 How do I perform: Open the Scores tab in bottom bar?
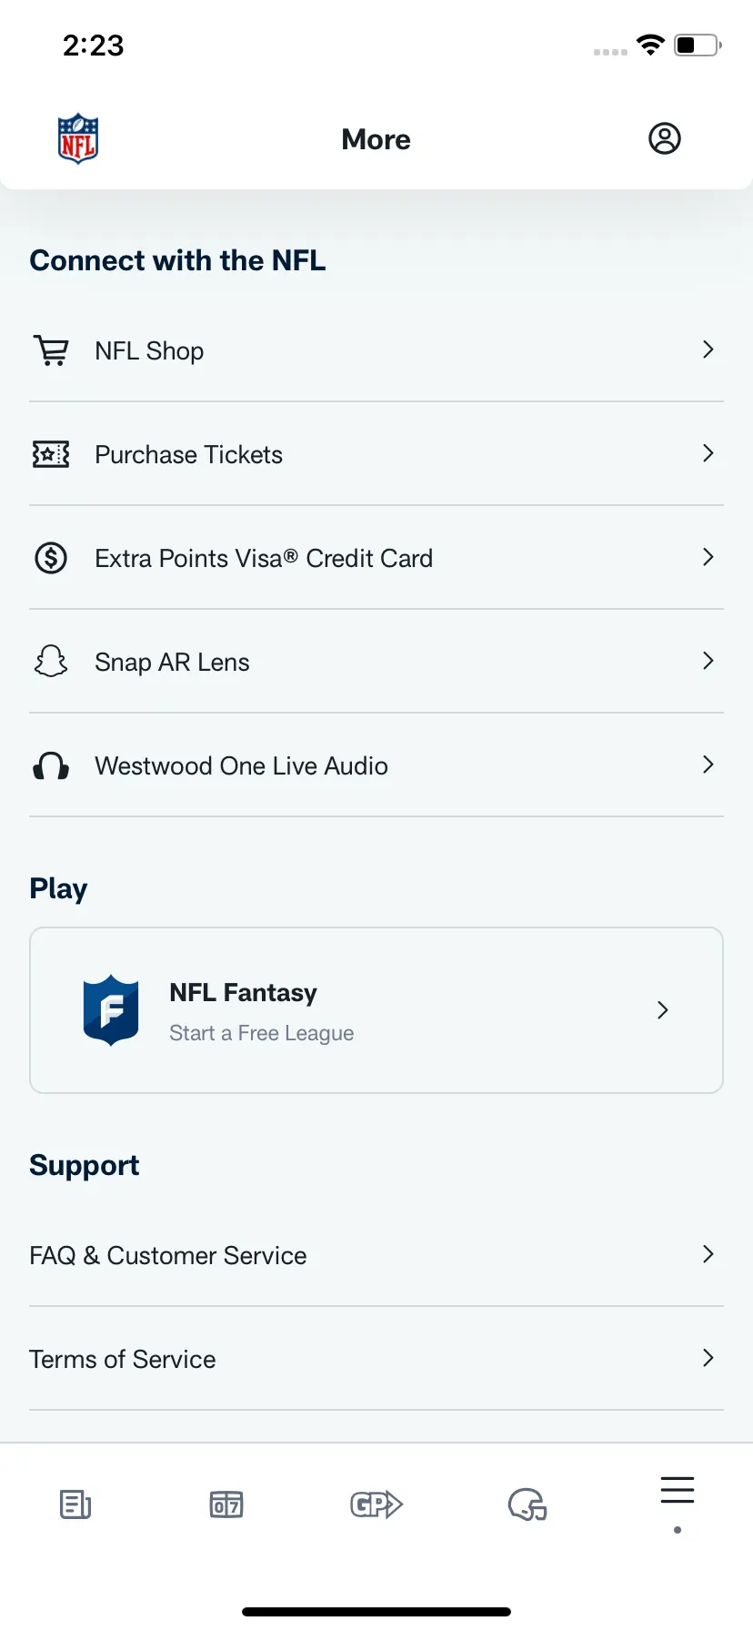pos(226,1504)
